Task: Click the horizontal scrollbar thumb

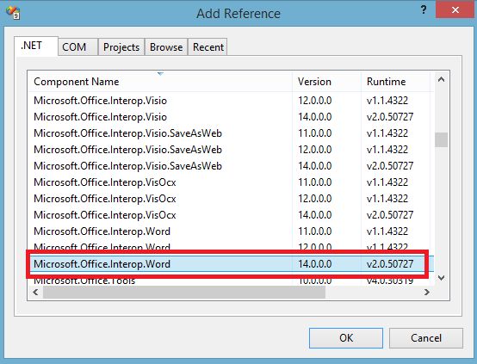Action: tap(184, 293)
